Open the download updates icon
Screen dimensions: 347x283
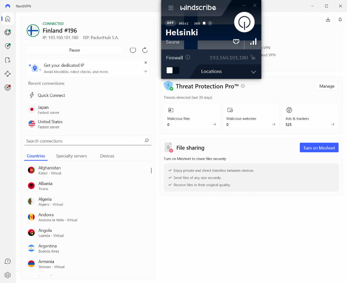328,20
